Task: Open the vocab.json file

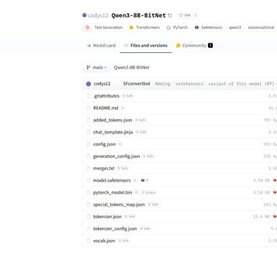Action: [x=104, y=241]
